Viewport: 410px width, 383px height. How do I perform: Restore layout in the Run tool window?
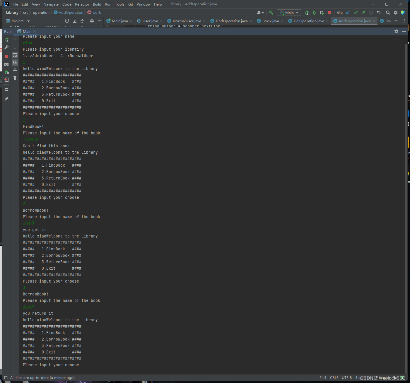6,89
